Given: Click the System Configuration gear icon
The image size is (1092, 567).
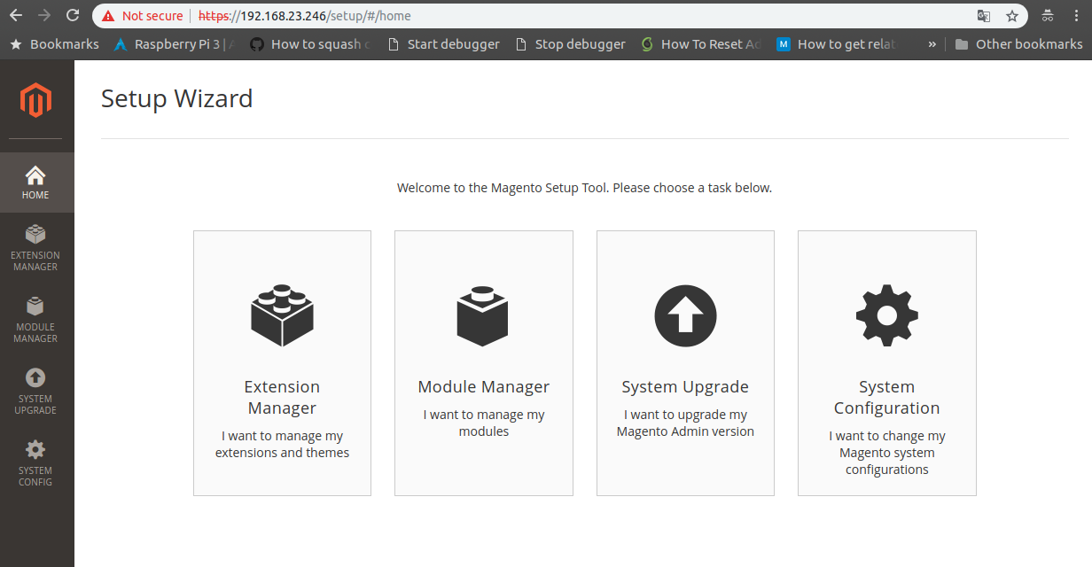Looking at the screenshot, I should [886, 315].
